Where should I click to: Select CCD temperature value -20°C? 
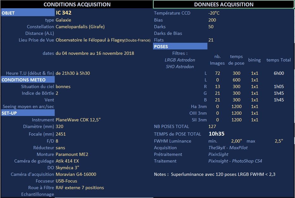pos(214,13)
